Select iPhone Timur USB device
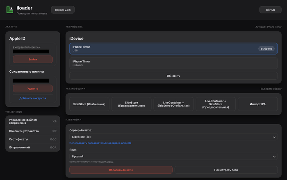Image resolution: width=287 pixels, height=180 pixels. 173,48
